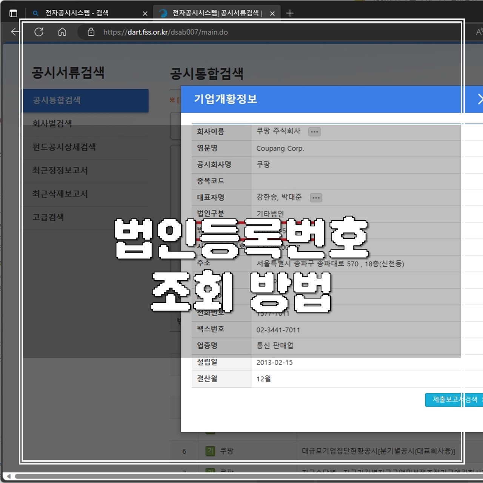Click the bottom horizontal scrollbar track
483x483 pixels.
(x=249, y=476)
